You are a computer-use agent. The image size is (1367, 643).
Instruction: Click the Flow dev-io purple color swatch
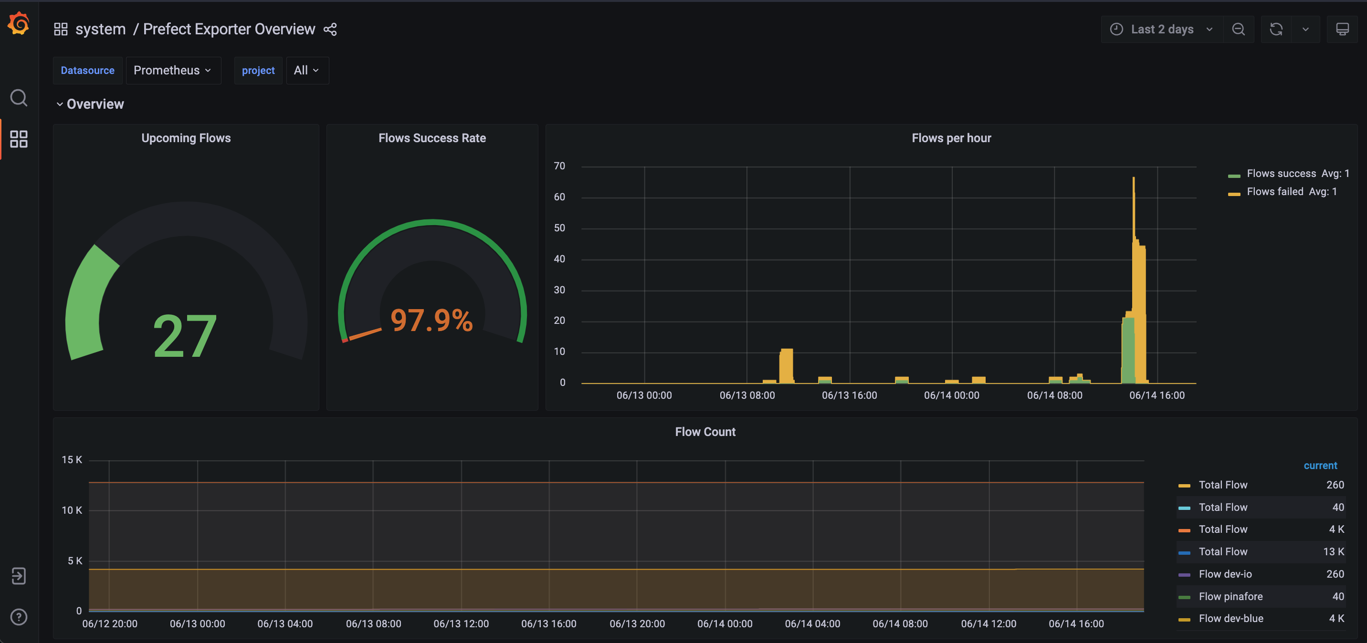tap(1184, 575)
